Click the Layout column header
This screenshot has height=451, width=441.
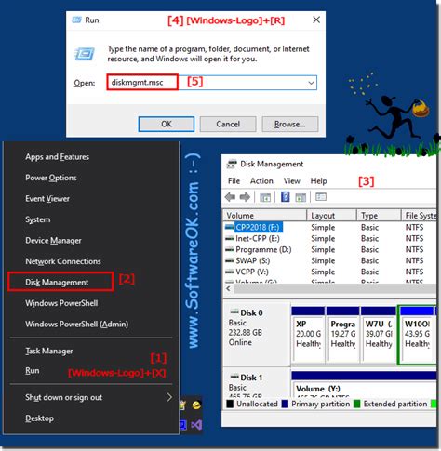point(331,216)
